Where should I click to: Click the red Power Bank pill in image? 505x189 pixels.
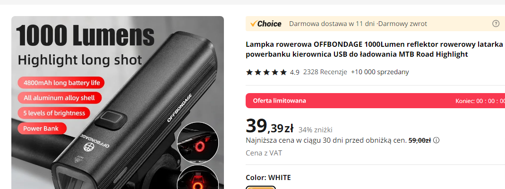[42, 129]
